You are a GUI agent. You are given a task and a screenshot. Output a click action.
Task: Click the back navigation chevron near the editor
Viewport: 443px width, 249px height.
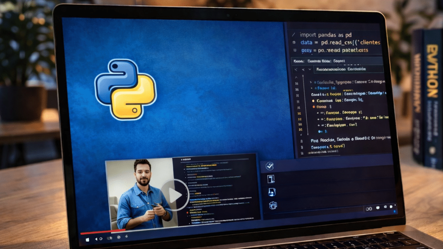(x=296, y=69)
